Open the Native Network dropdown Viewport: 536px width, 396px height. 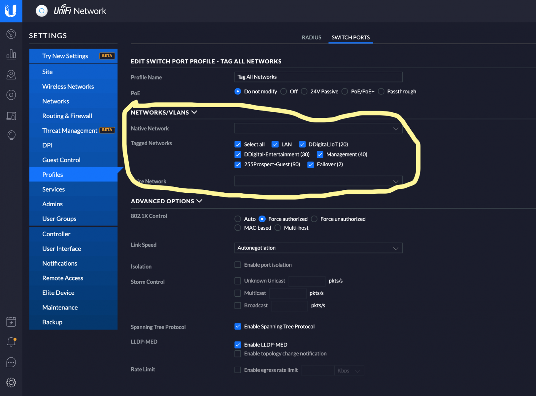[318, 128]
